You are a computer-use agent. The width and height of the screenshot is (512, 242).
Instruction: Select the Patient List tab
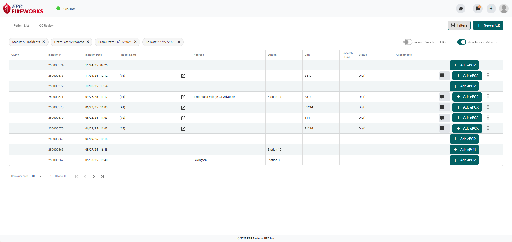point(21,26)
